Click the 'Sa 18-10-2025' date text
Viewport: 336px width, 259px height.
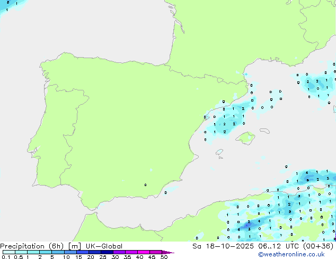223,246
